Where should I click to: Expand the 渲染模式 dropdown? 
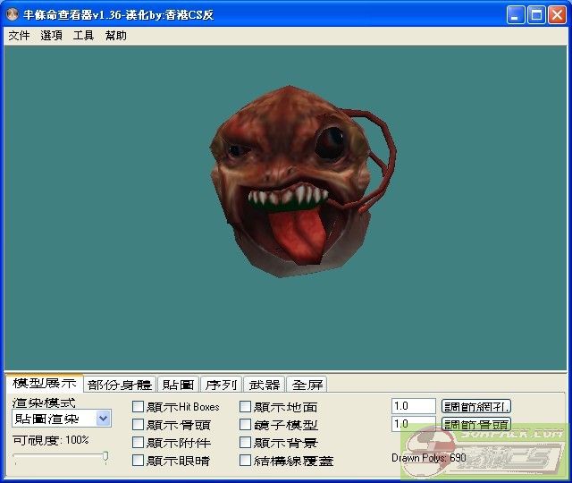coord(103,419)
